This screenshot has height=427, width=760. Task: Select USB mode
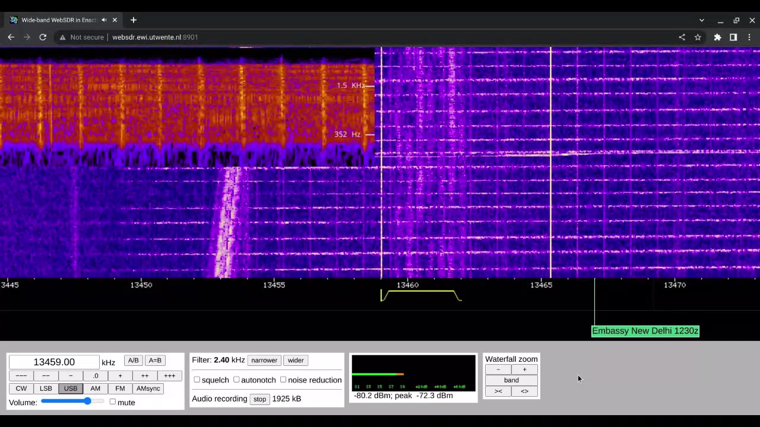point(71,388)
